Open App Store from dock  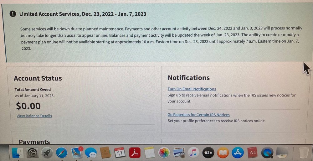point(238,153)
